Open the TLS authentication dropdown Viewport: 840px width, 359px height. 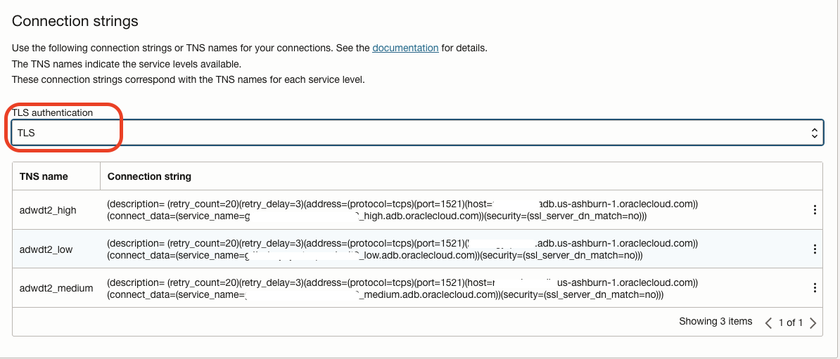(x=416, y=133)
